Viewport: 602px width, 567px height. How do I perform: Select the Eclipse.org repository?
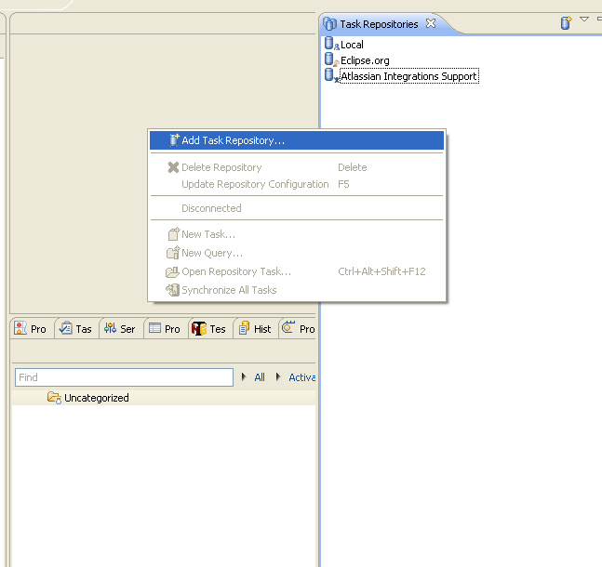pyautogui.click(x=365, y=60)
